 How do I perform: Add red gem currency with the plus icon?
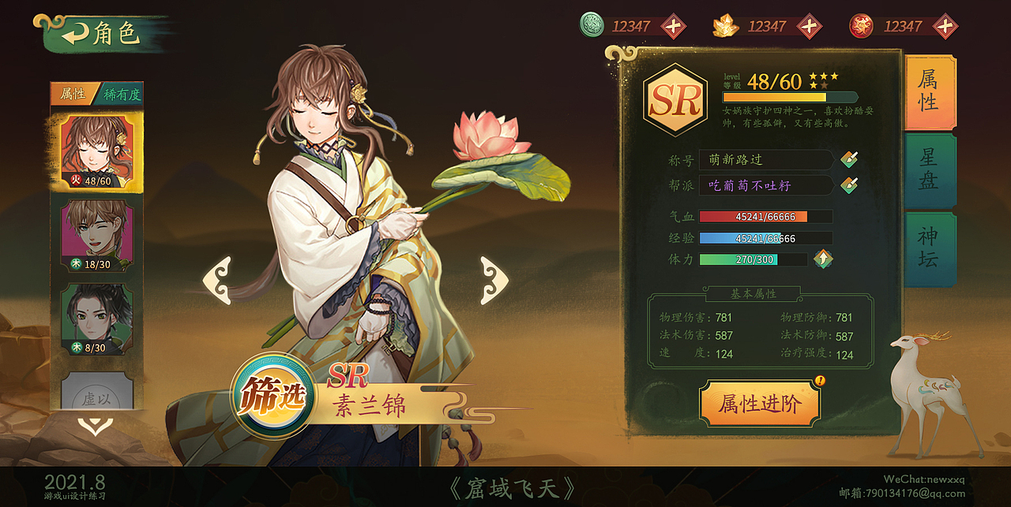[x=945, y=26]
